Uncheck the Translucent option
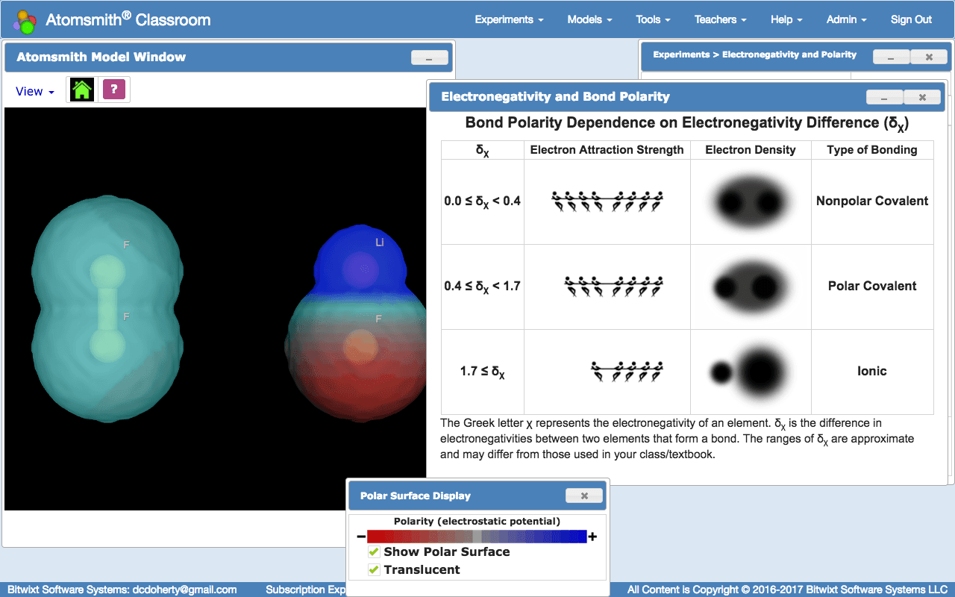955x597 pixels. (x=375, y=569)
